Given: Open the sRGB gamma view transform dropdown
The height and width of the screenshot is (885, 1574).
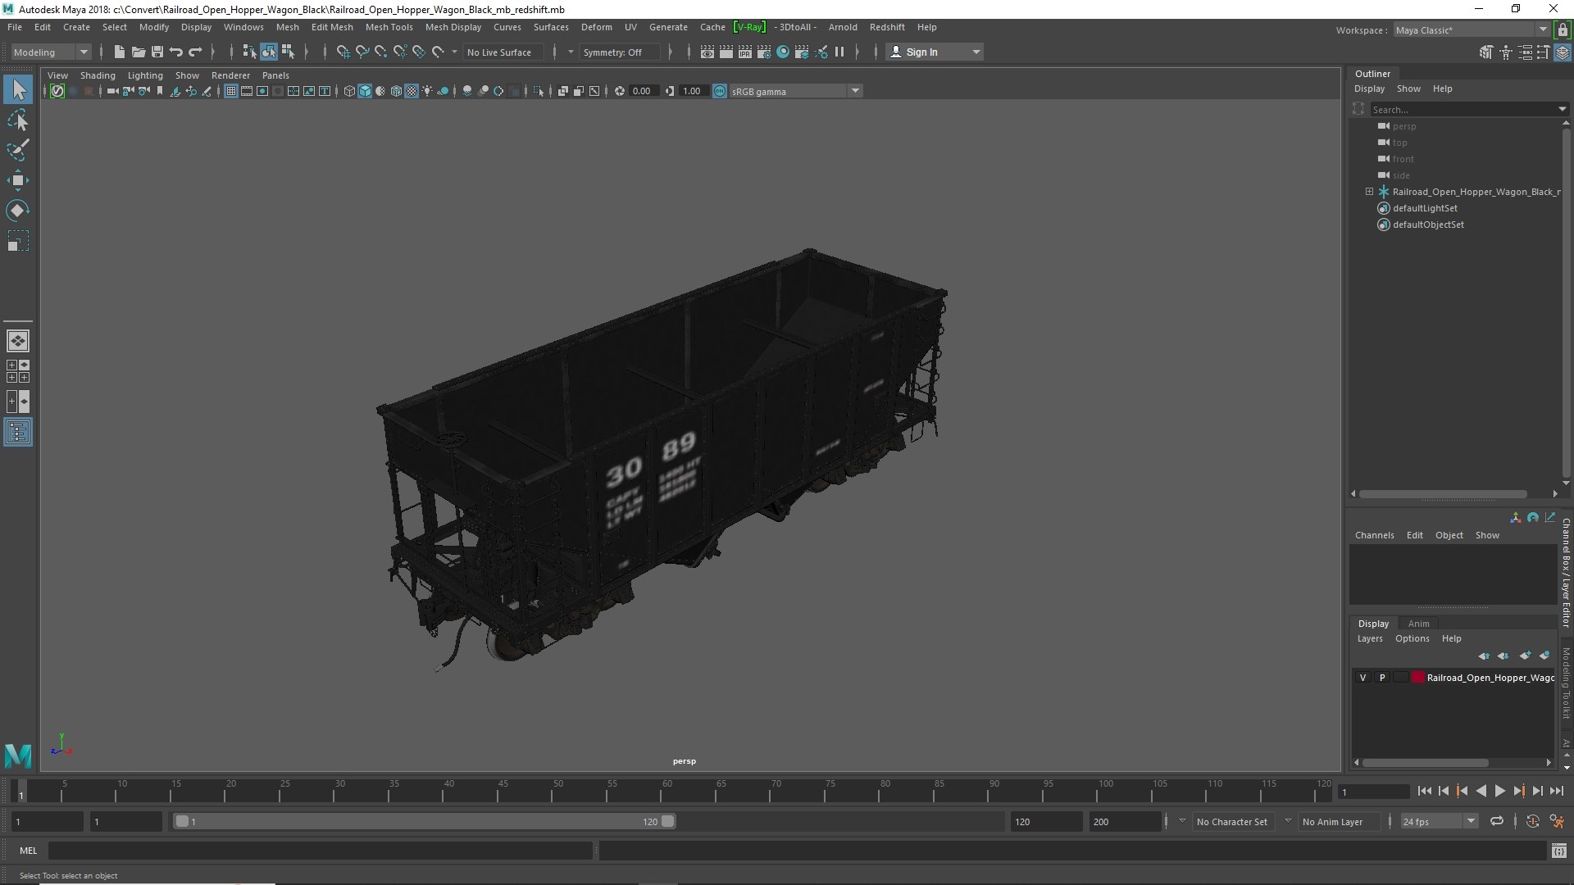Looking at the screenshot, I should point(795,91).
